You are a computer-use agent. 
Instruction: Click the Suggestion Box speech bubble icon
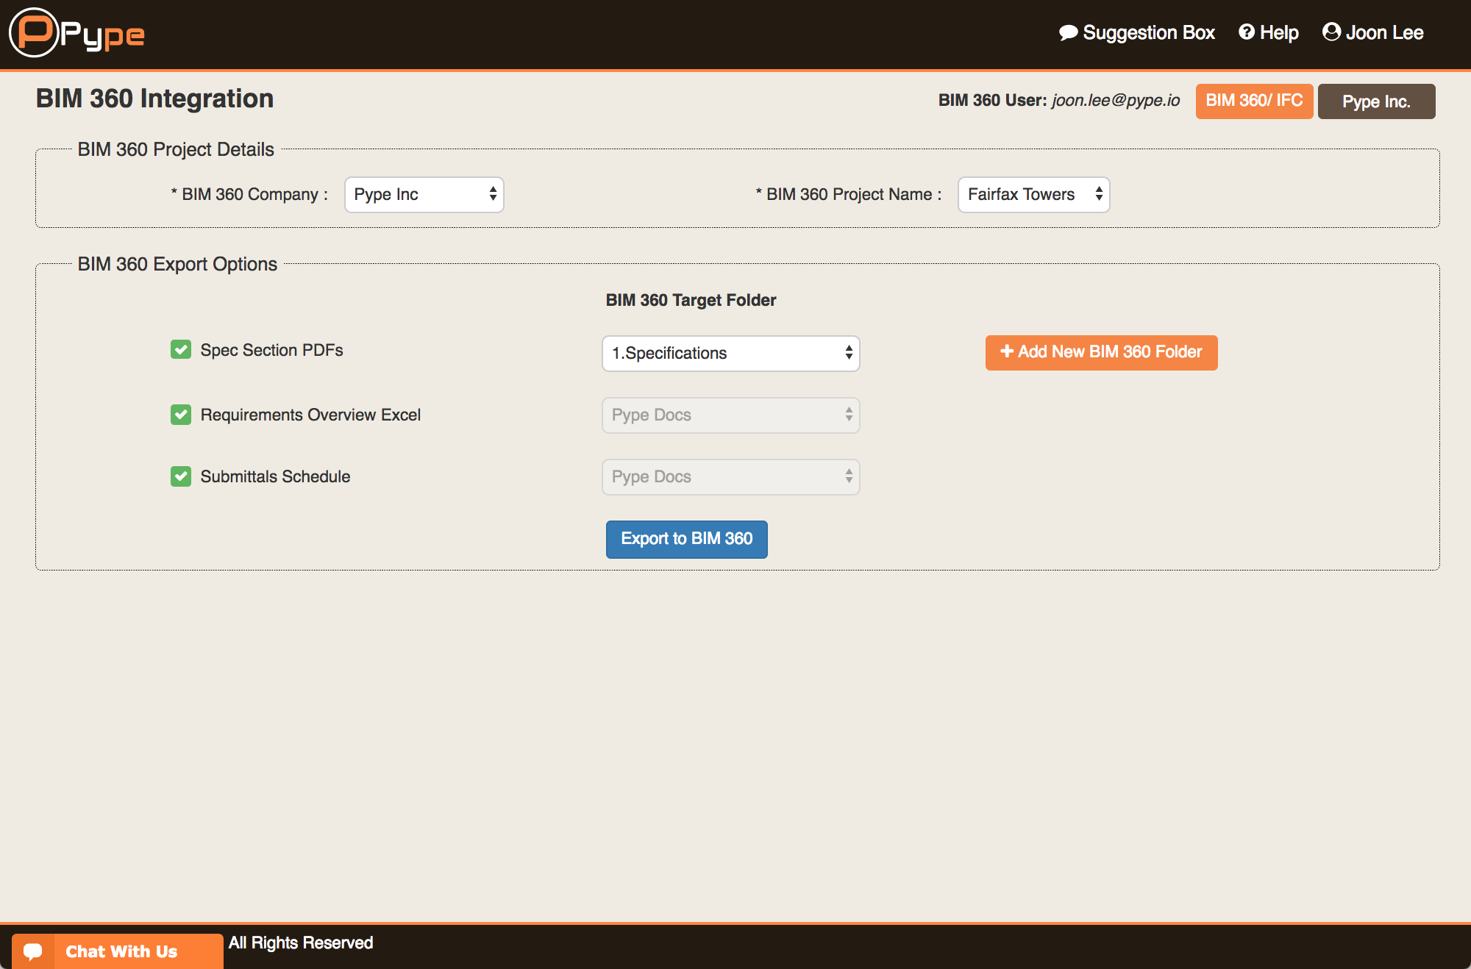click(x=1068, y=33)
